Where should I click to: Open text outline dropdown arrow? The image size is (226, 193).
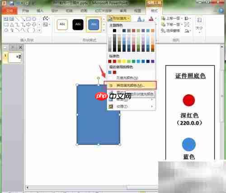click(x=155, y=19)
